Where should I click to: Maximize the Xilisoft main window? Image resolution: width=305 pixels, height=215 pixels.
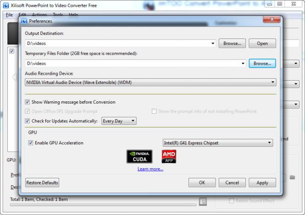280,4
